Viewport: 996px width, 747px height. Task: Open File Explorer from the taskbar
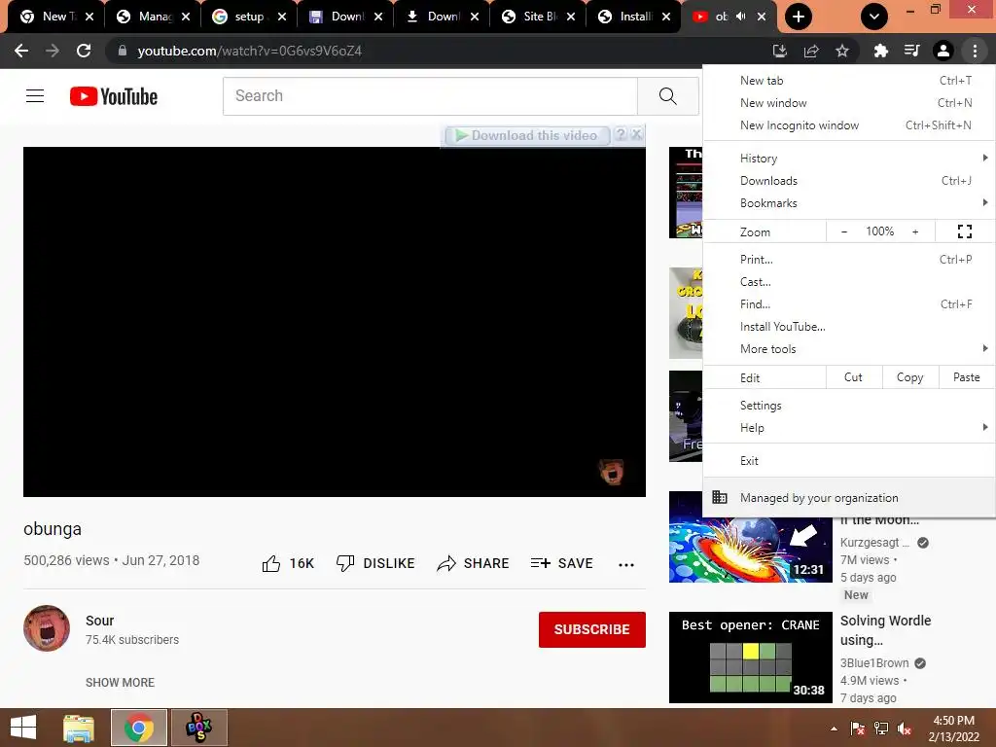79,728
